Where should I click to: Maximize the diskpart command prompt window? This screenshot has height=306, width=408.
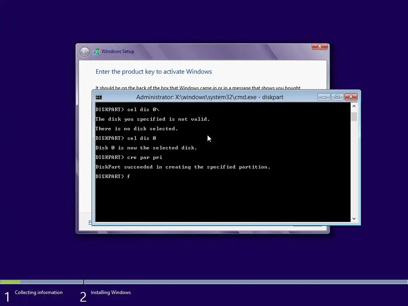click(337, 97)
